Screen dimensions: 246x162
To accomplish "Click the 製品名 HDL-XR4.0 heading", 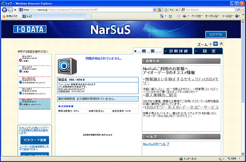I will tap(98, 80).
